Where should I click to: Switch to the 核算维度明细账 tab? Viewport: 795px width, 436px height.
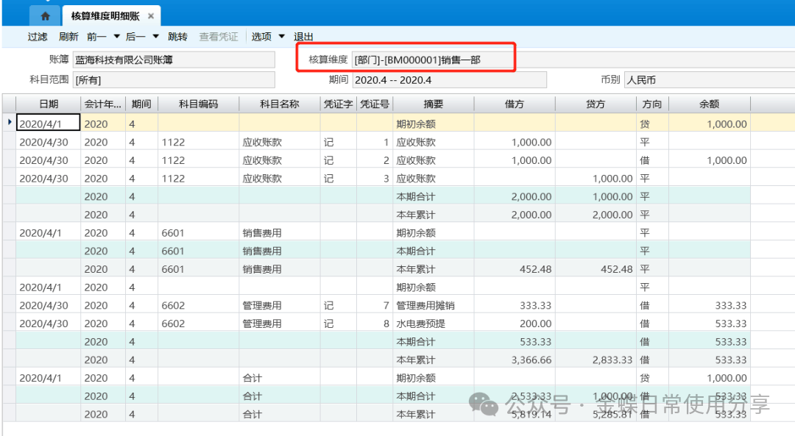click(x=105, y=15)
